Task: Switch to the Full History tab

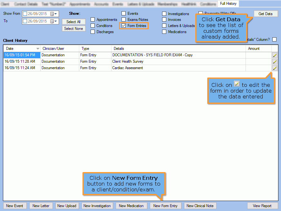Action: click(x=228, y=4)
